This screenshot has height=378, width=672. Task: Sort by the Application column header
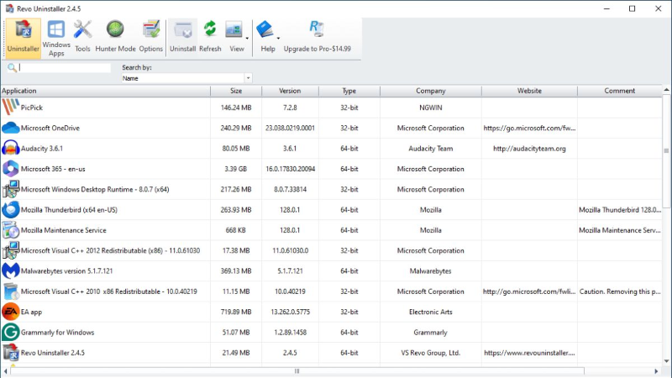pos(106,91)
